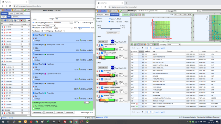Click first chart selection tool icon
The image size is (221, 124).
click(x=132, y=15)
